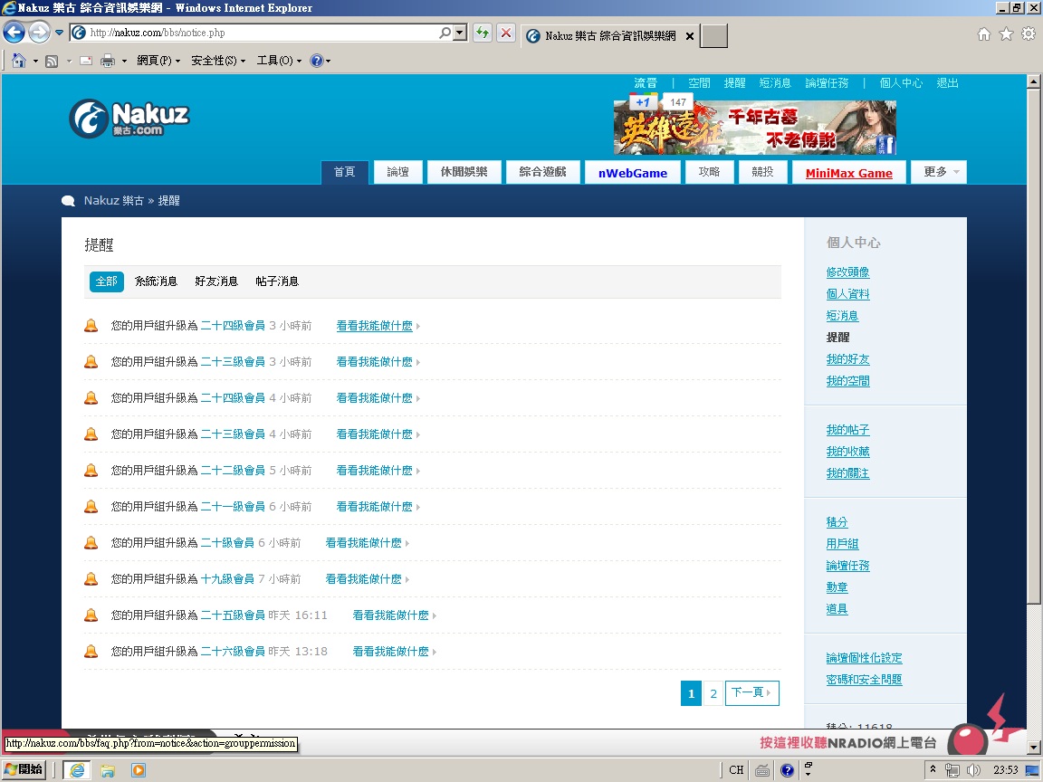1043x782 pixels.
Task: Open the IE Tools gear icon
Action: click(x=1028, y=34)
